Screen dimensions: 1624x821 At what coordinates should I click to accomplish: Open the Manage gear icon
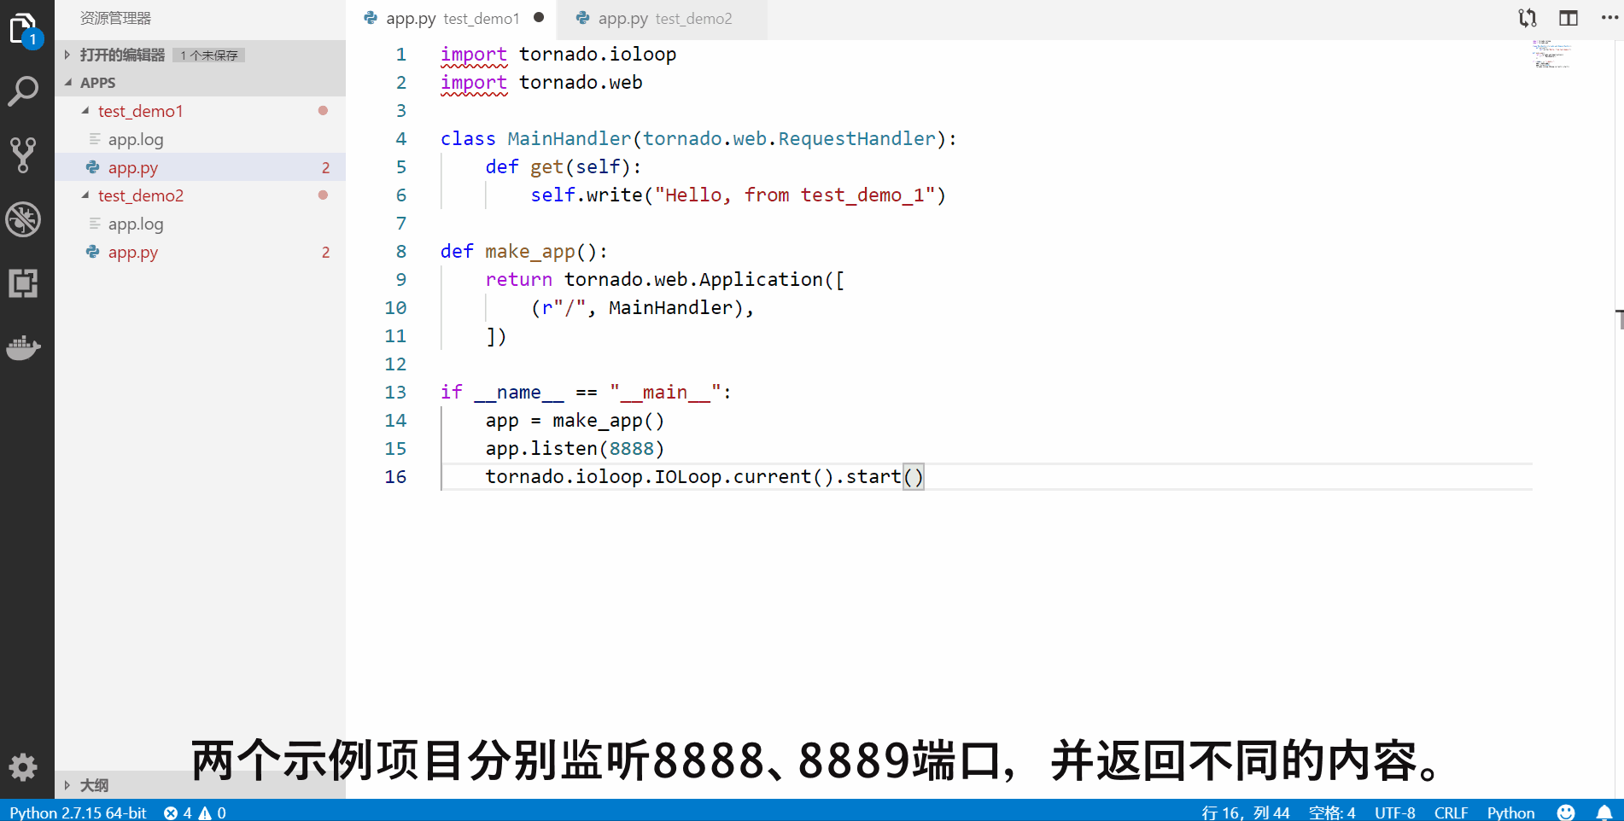tap(23, 767)
